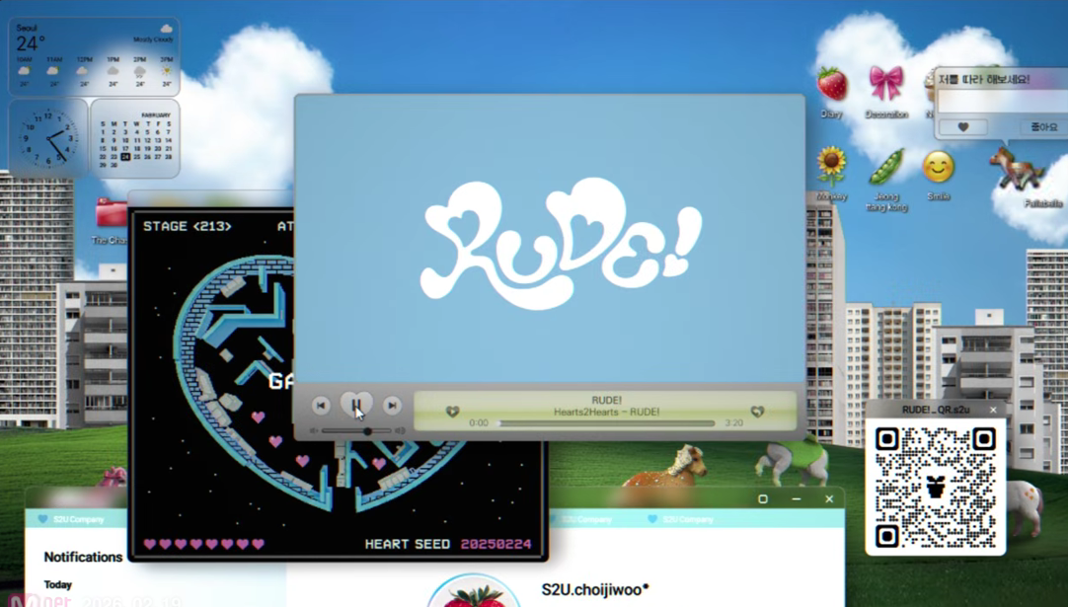Maximize the S2U Company window

point(763,499)
